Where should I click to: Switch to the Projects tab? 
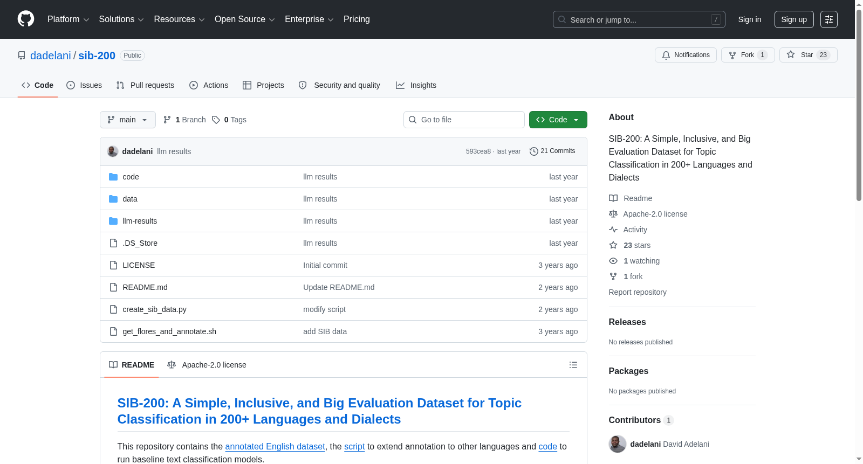coord(263,85)
